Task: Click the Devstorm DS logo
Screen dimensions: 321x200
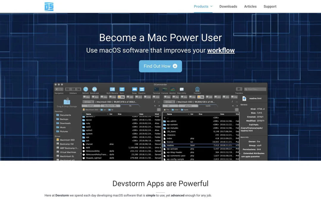Action: pyautogui.click(x=49, y=7)
